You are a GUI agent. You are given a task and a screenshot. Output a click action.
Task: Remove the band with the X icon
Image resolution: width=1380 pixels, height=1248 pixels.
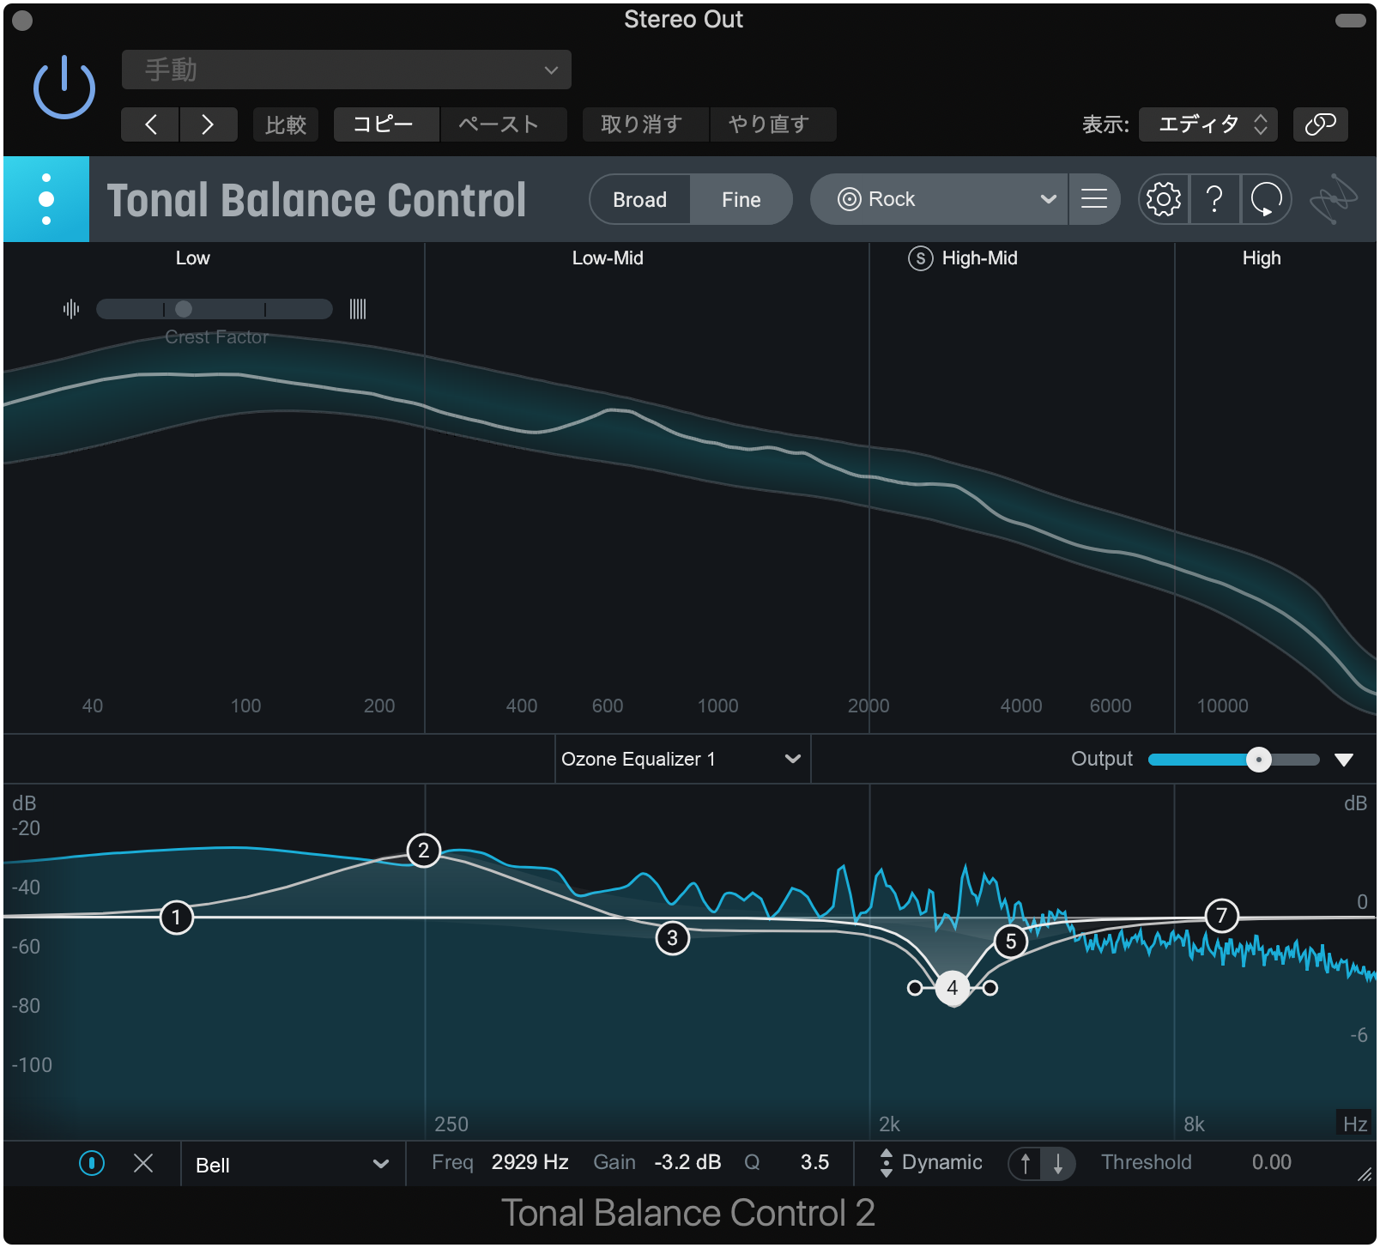[x=143, y=1163]
